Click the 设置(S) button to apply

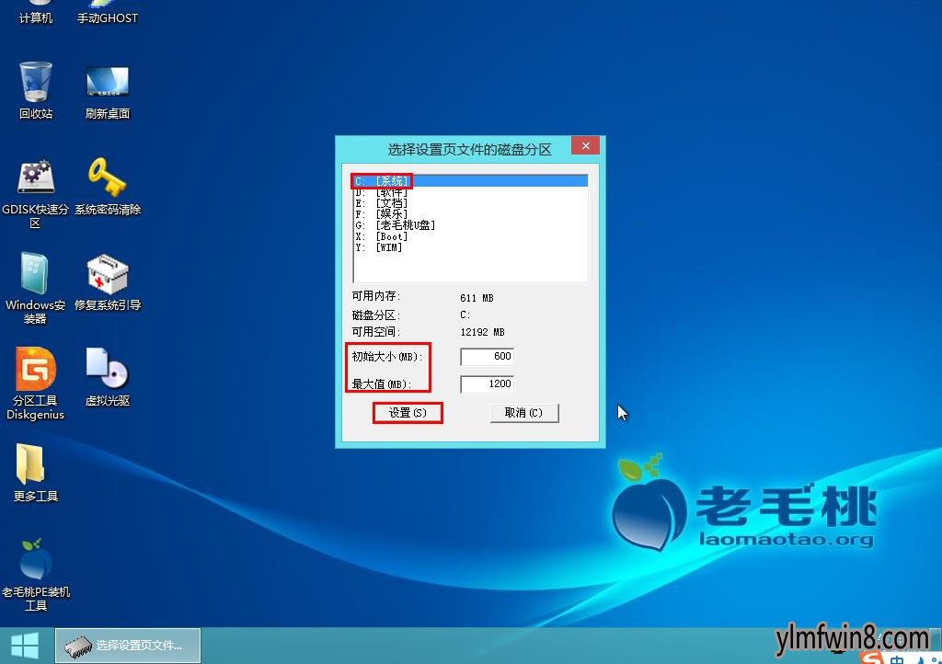(x=407, y=413)
